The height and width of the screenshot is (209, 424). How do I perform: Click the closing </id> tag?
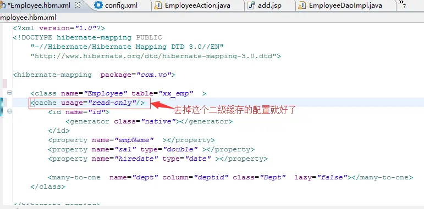59,131
